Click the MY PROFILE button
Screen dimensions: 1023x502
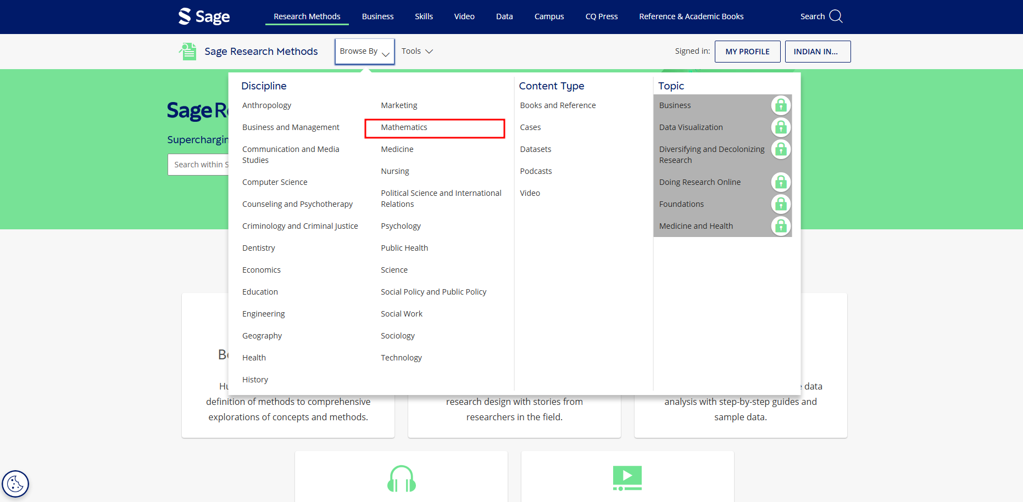pyautogui.click(x=747, y=52)
